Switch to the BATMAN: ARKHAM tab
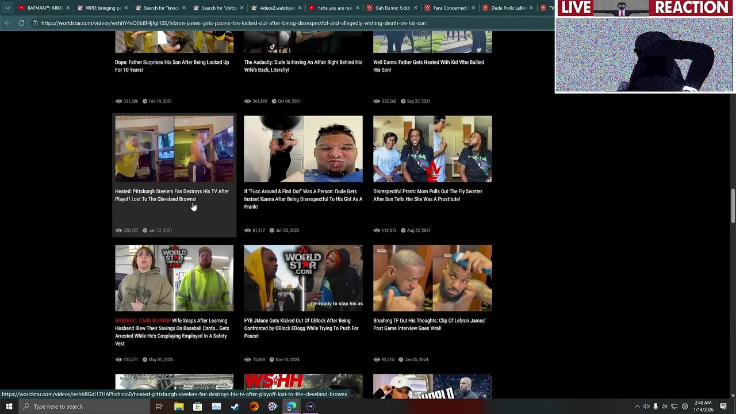This screenshot has width=736, height=414. point(44,8)
